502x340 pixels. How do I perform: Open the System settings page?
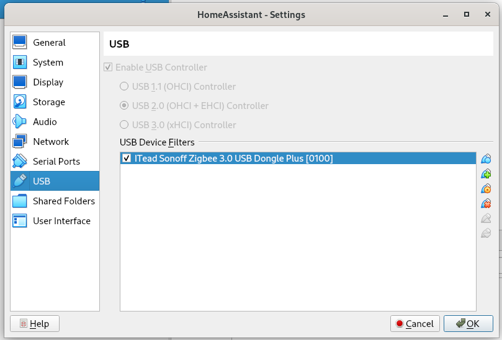pyautogui.click(x=48, y=63)
